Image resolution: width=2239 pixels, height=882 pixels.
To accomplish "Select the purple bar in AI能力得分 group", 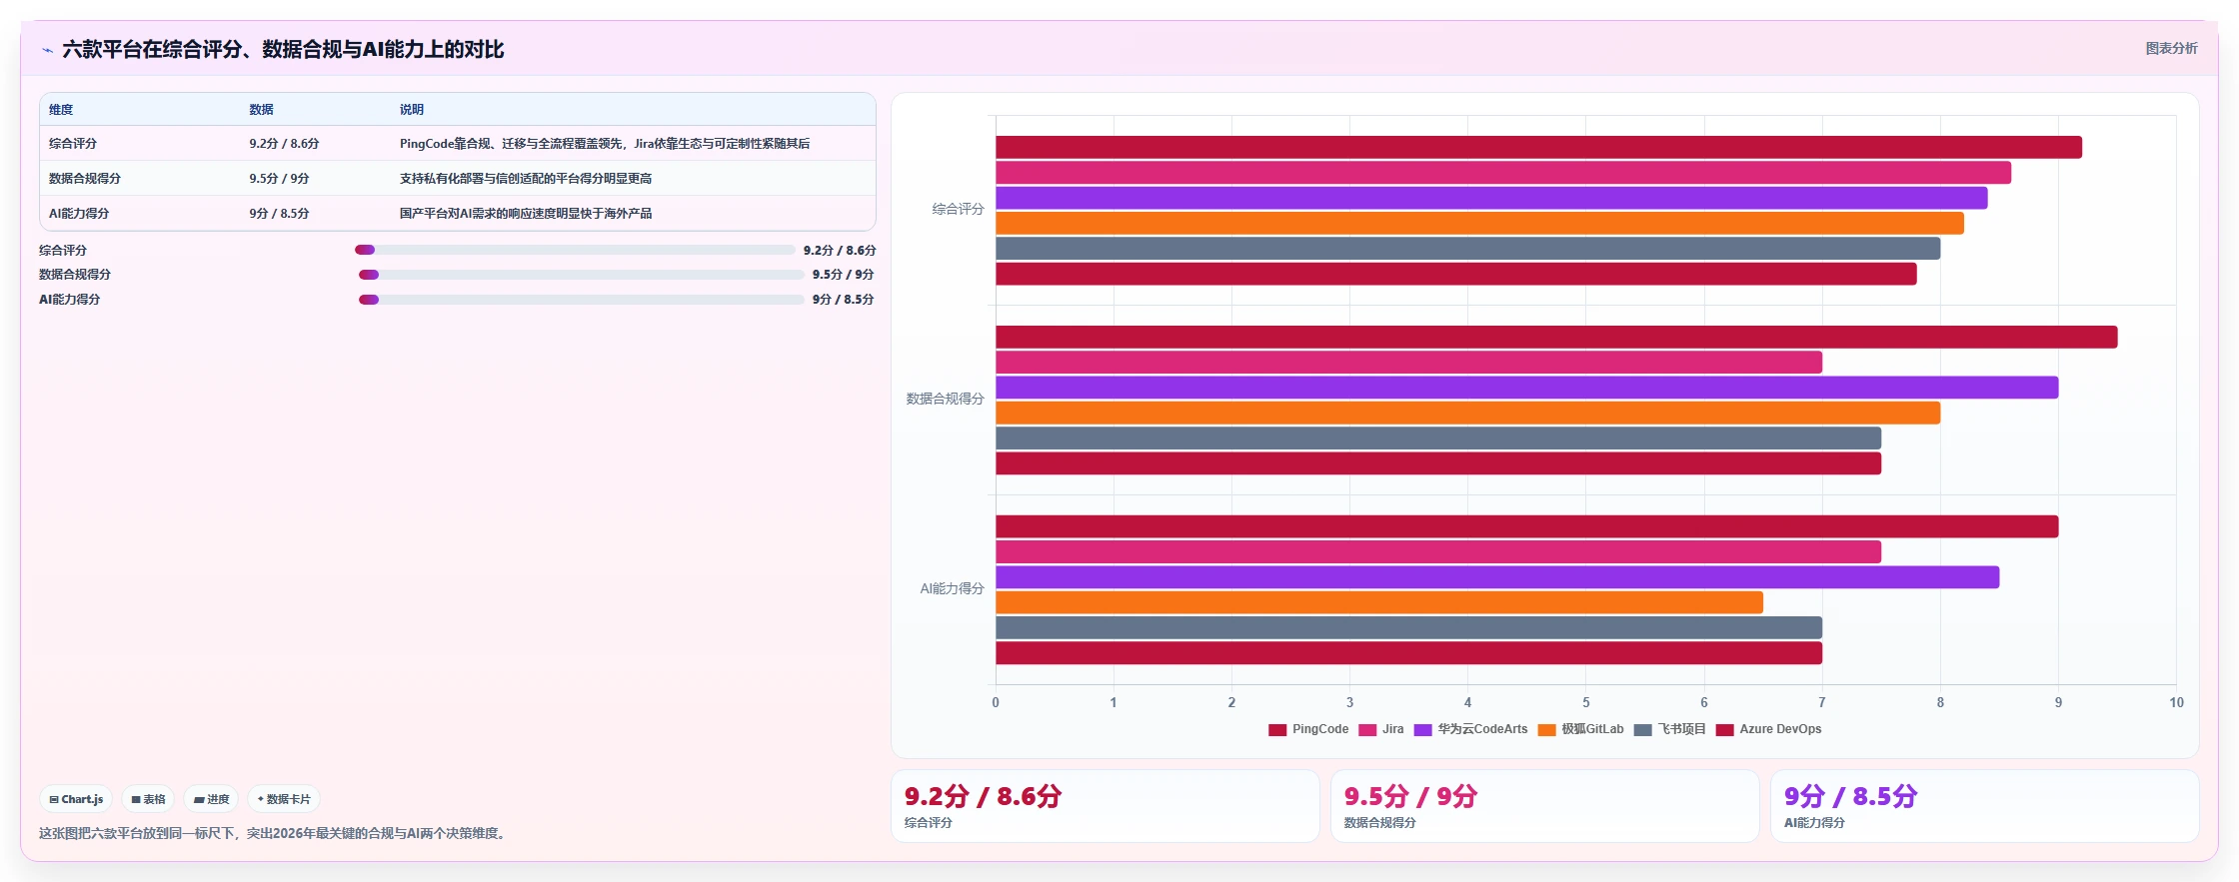I will click(x=1497, y=576).
